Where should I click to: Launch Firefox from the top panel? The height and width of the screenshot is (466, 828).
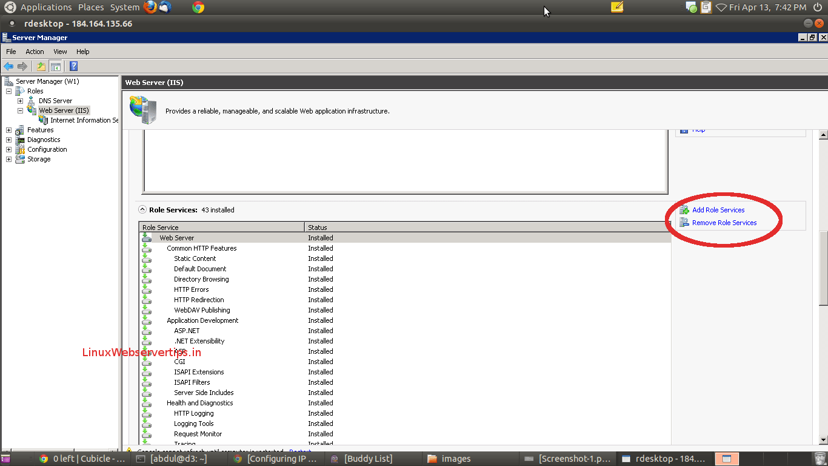tap(150, 7)
